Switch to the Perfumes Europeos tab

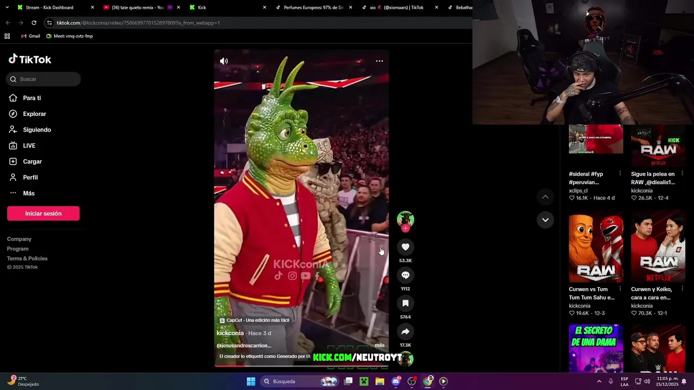pyautogui.click(x=313, y=8)
